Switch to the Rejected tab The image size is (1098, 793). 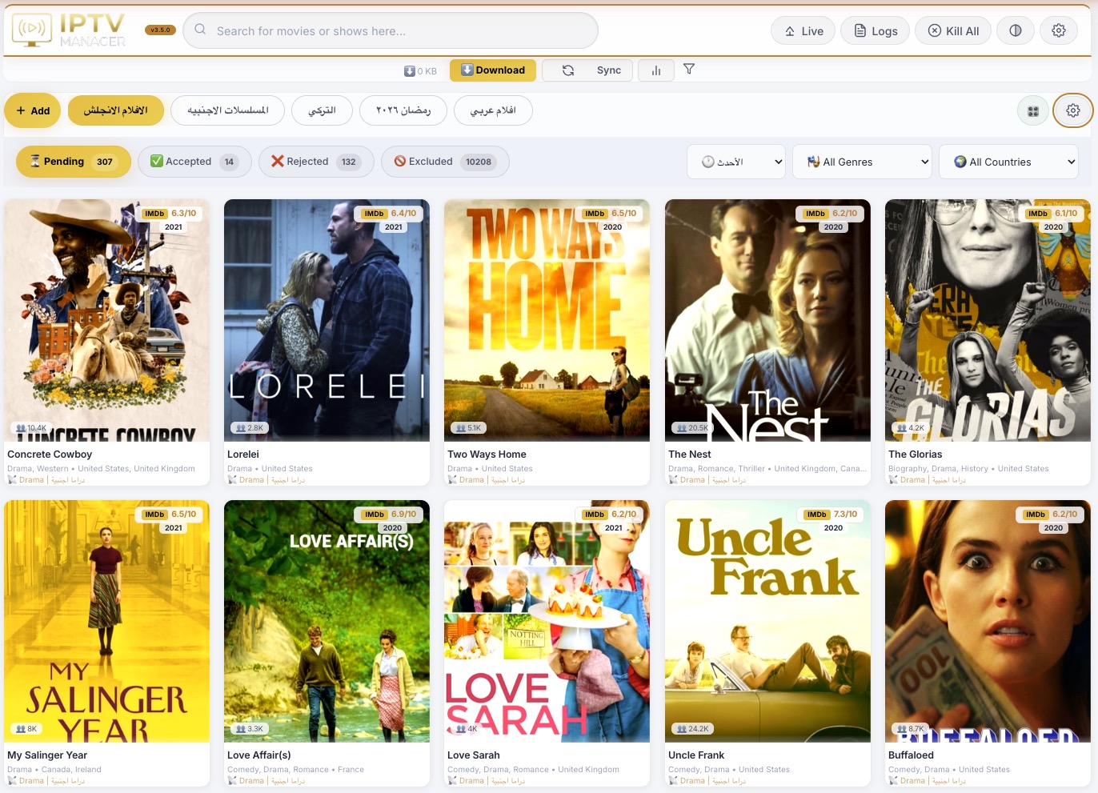coord(316,162)
